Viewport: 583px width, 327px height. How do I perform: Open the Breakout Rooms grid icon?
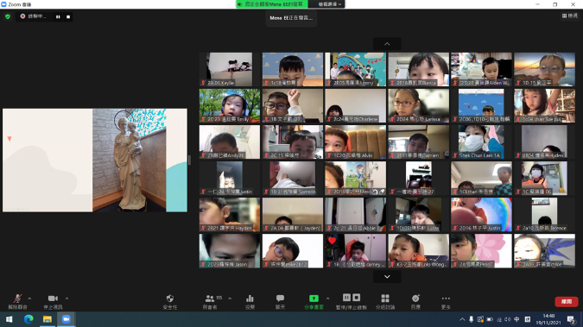pos(385,299)
